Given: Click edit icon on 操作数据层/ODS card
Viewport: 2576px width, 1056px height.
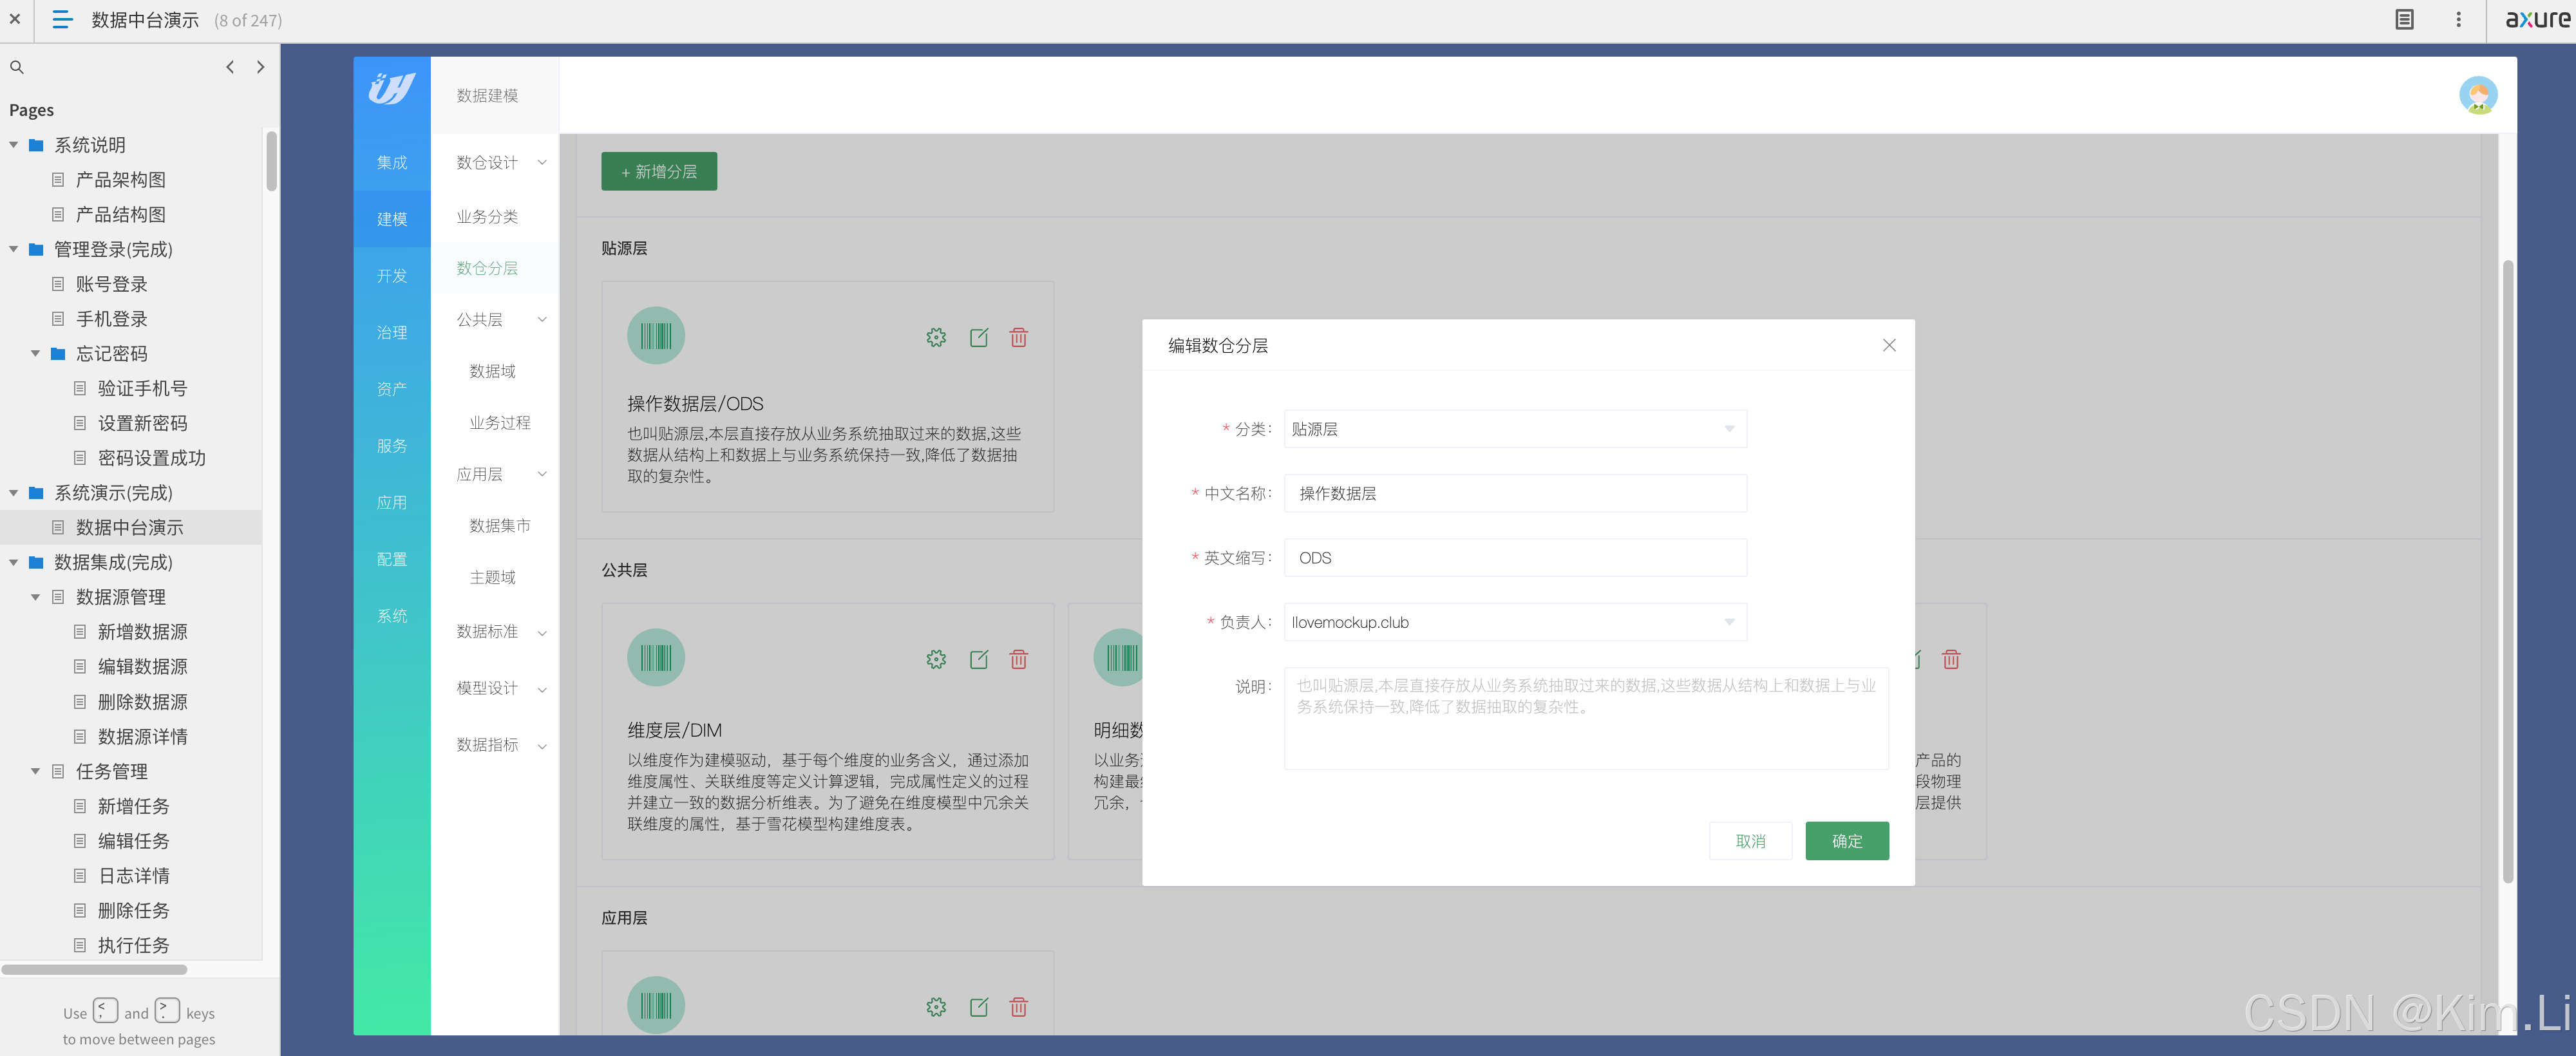Looking at the screenshot, I should click(x=979, y=338).
